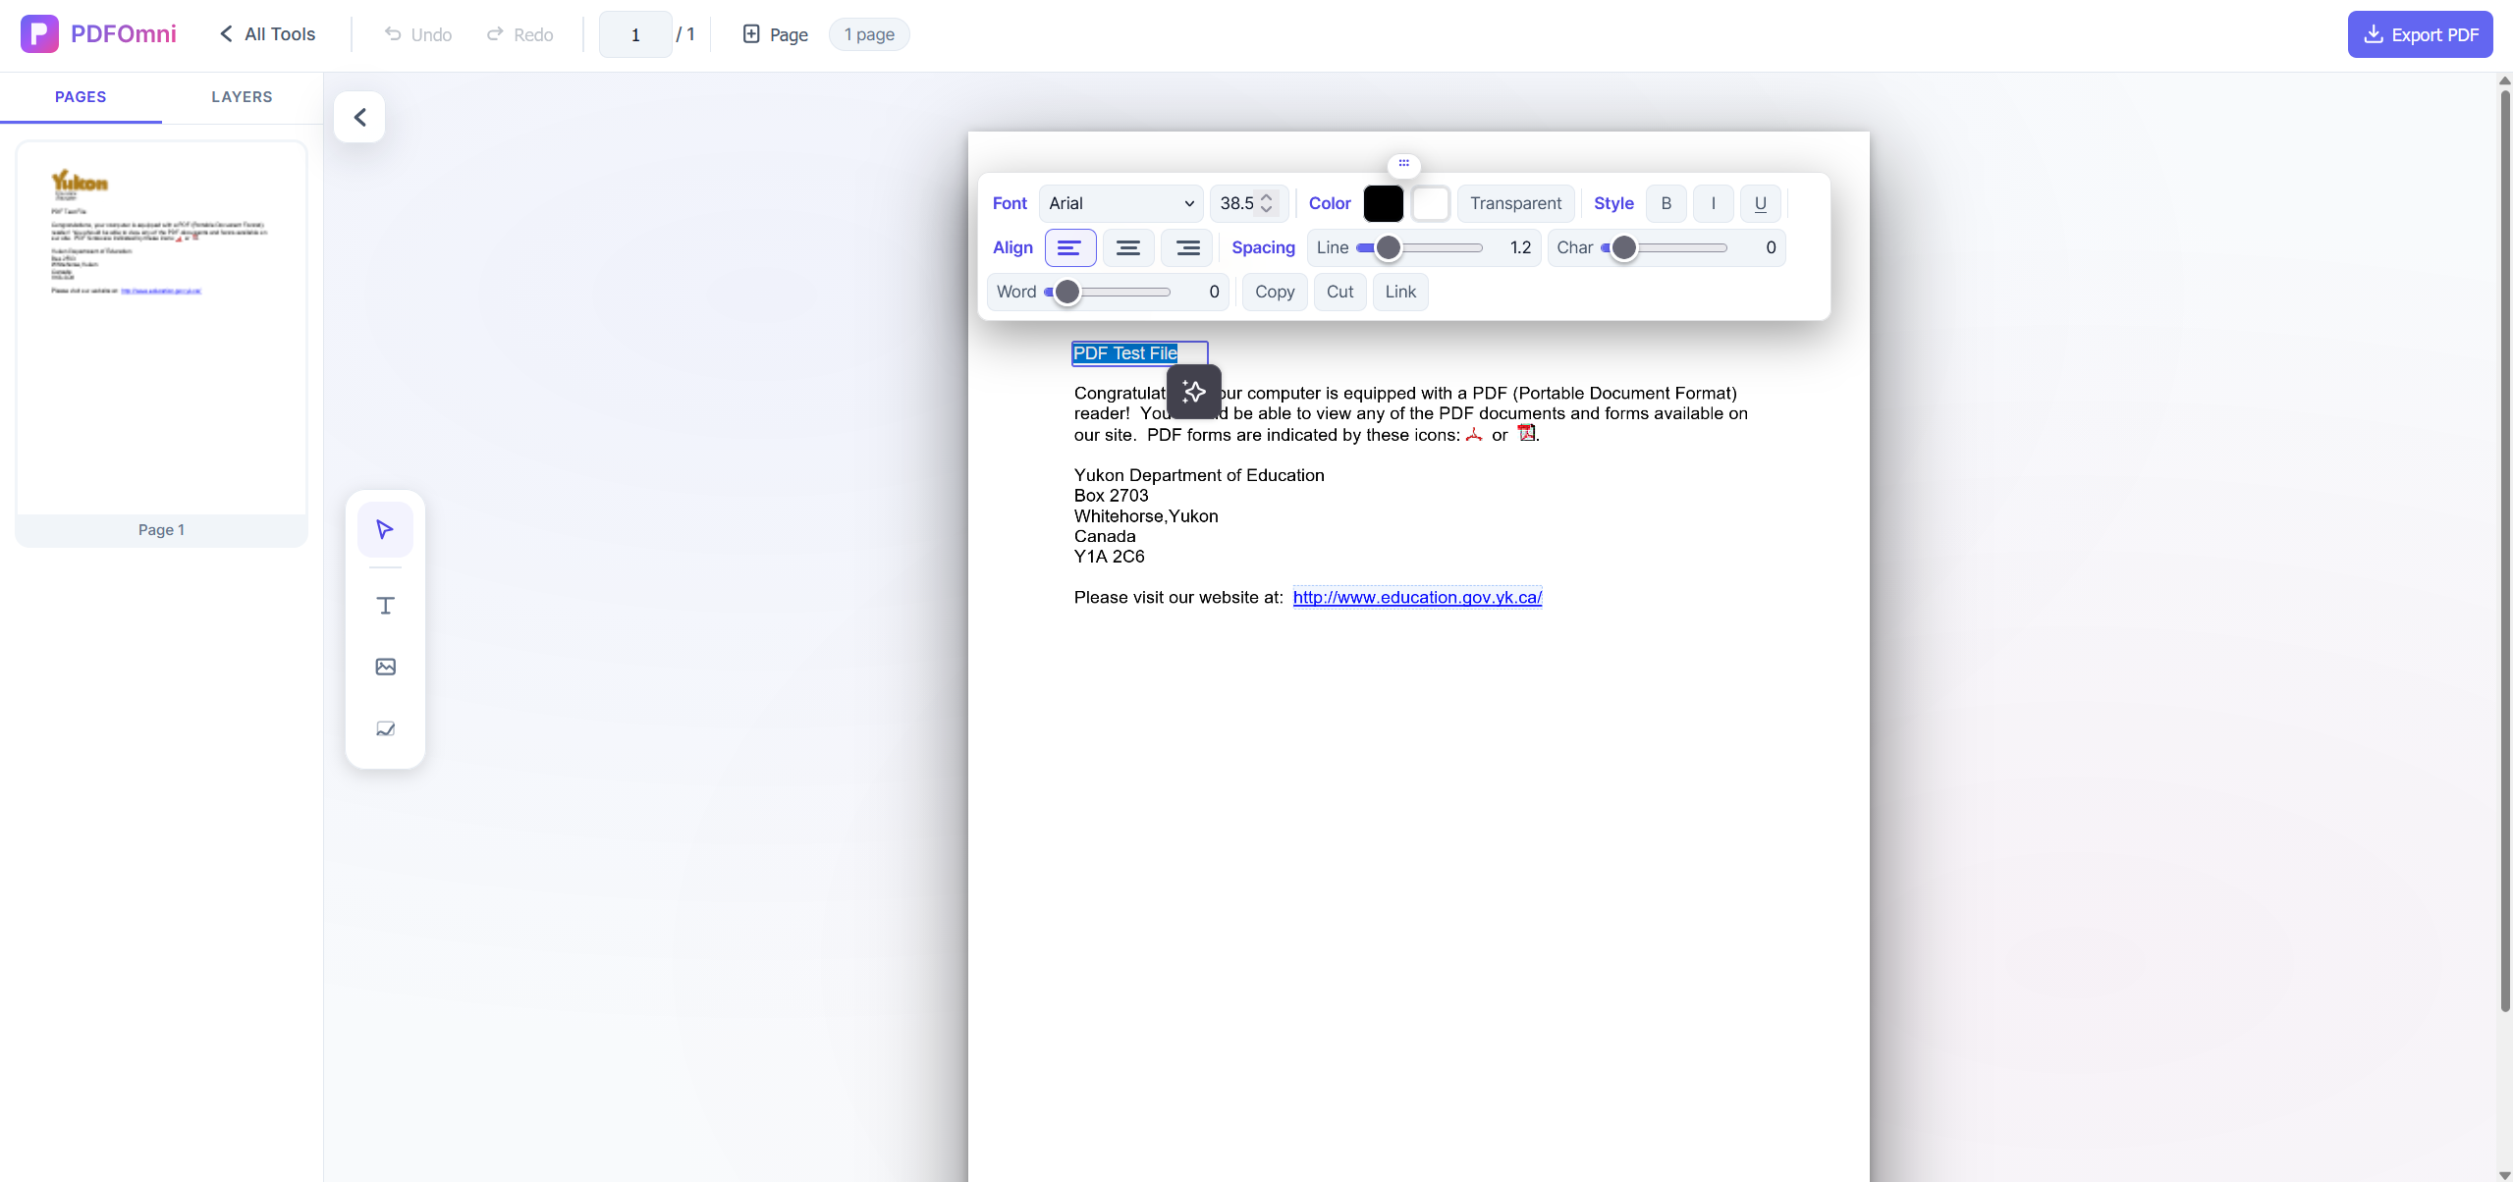Align text left
Viewport: 2513px width, 1182px height.
[x=1069, y=247]
